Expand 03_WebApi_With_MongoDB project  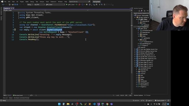[x=135, y=53]
